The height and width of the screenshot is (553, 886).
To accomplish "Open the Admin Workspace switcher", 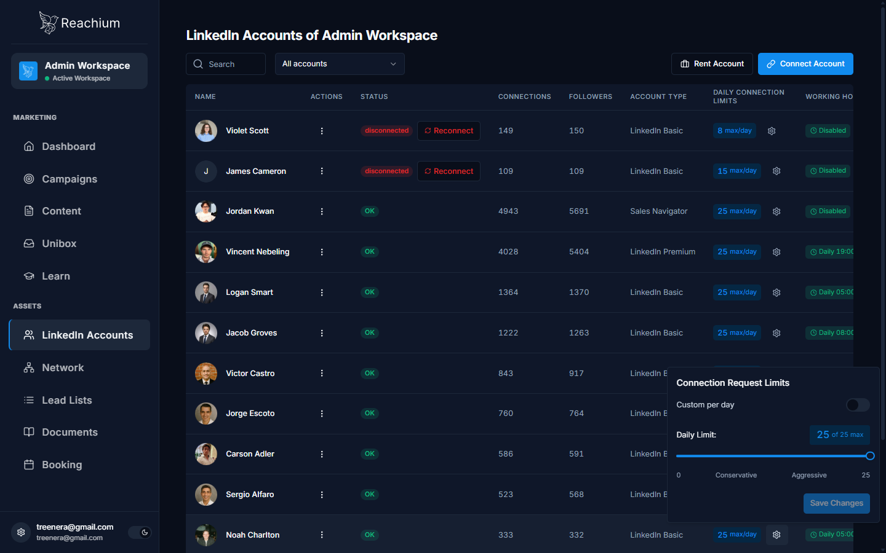I will coord(79,71).
